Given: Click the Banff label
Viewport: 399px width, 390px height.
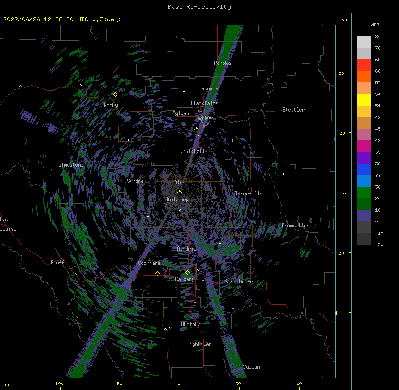Looking at the screenshot, I should click(x=57, y=263).
